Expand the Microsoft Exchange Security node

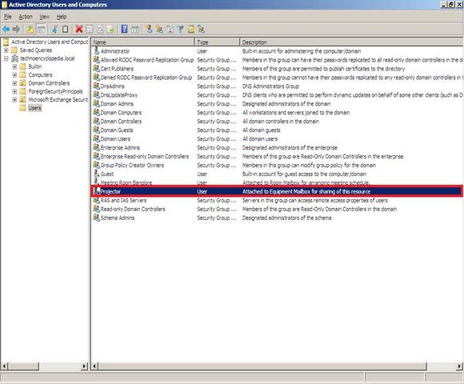14,100
